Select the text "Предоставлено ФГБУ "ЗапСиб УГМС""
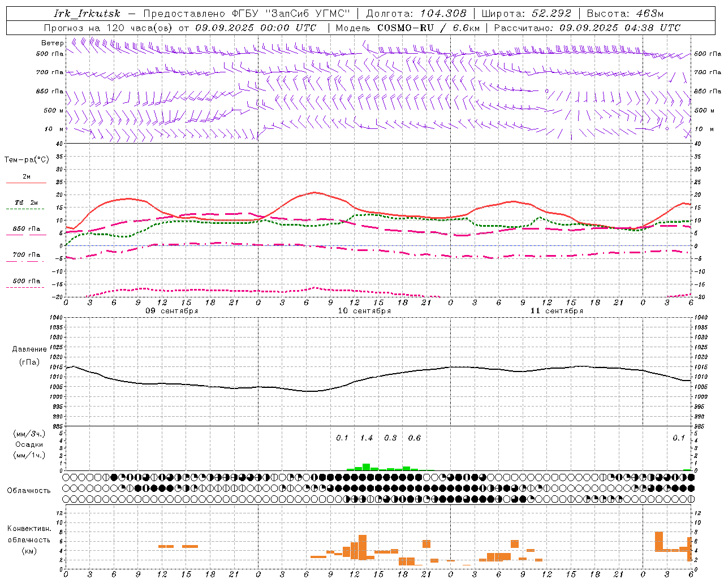Screen dimensions: 724x579 (247, 14)
